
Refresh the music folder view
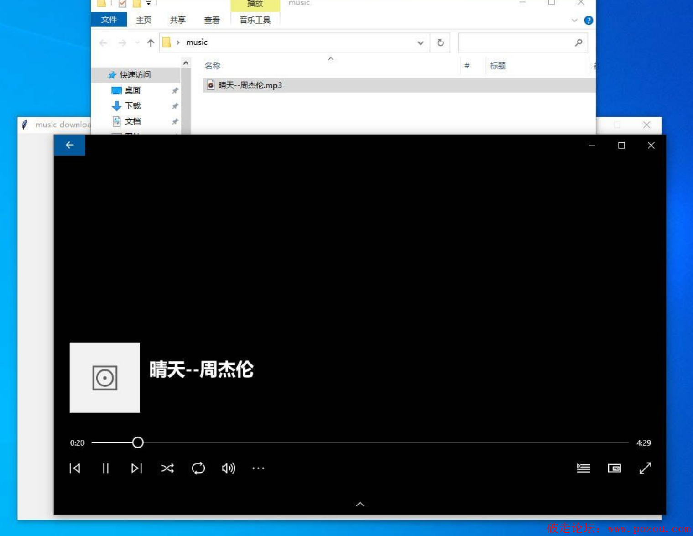[x=440, y=43]
